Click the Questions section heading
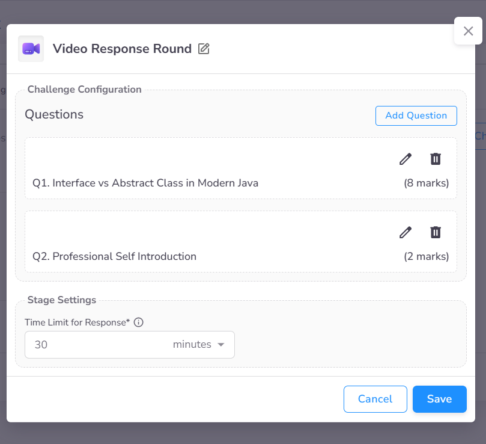 (x=54, y=115)
